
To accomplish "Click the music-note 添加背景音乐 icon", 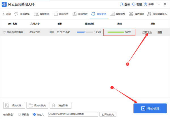I will (149, 14).
